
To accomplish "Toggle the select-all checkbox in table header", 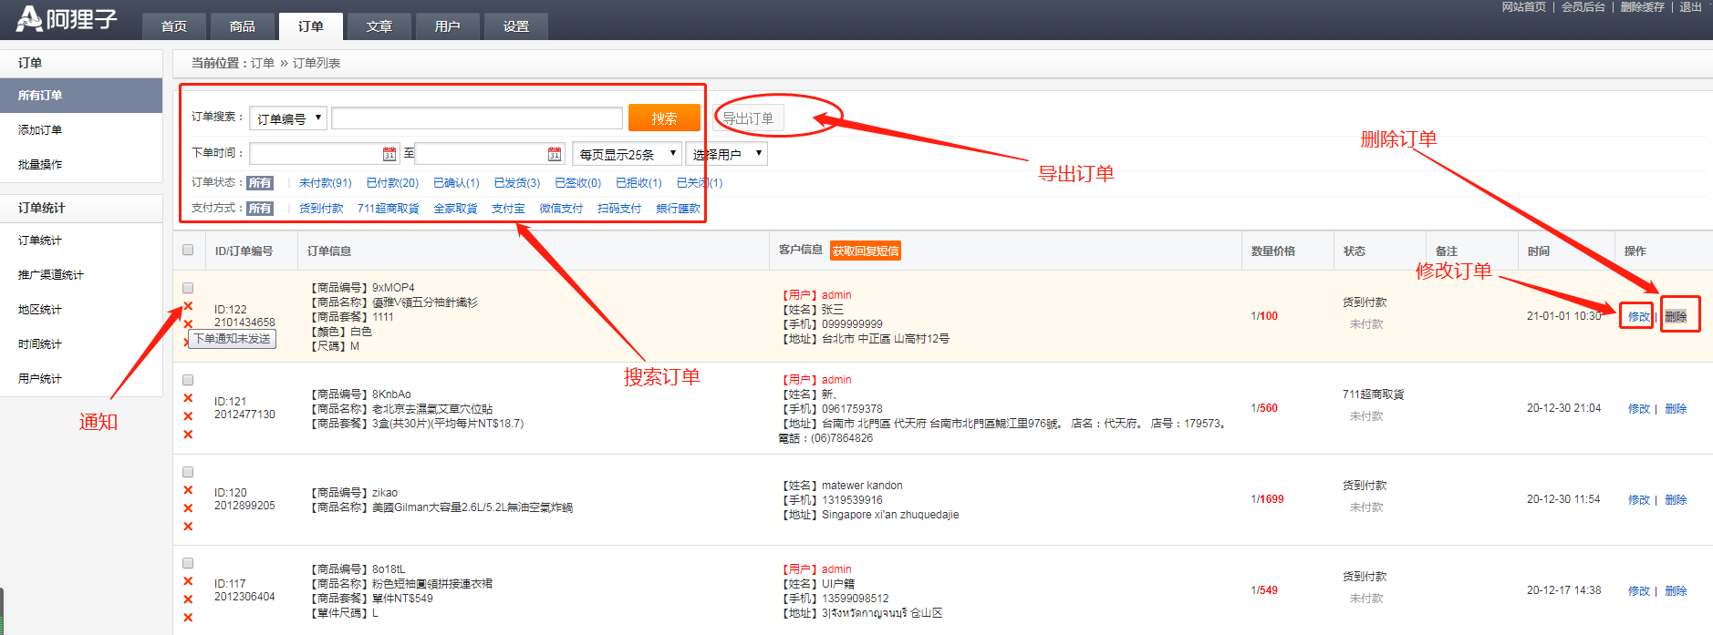I will click(x=188, y=250).
